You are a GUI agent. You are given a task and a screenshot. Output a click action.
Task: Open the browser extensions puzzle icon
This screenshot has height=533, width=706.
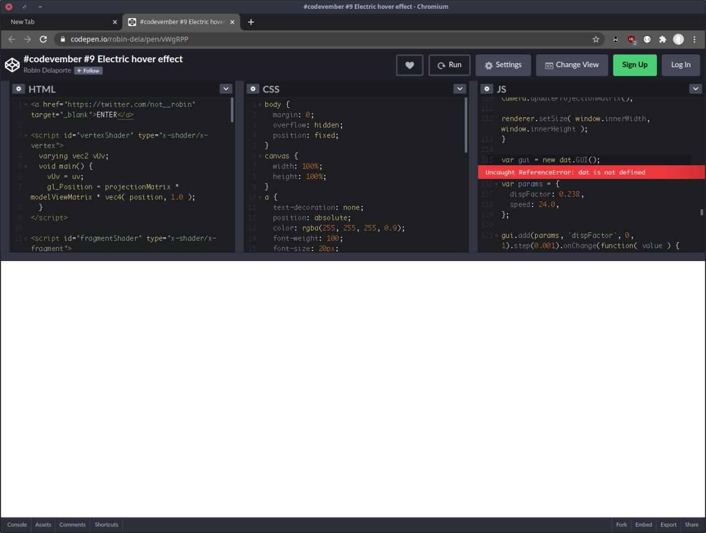point(662,39)
